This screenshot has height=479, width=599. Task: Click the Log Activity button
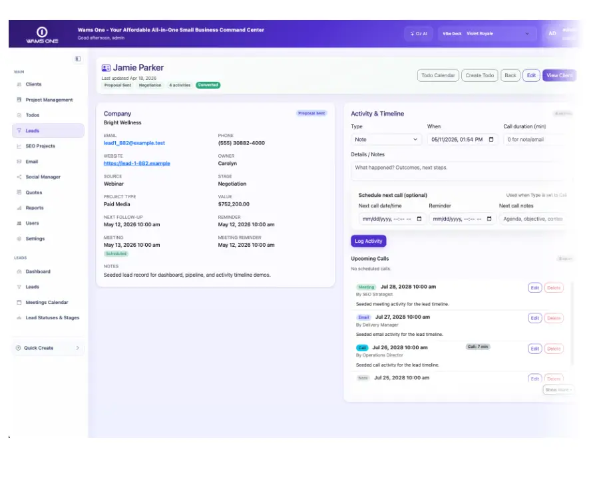[368, 241]
